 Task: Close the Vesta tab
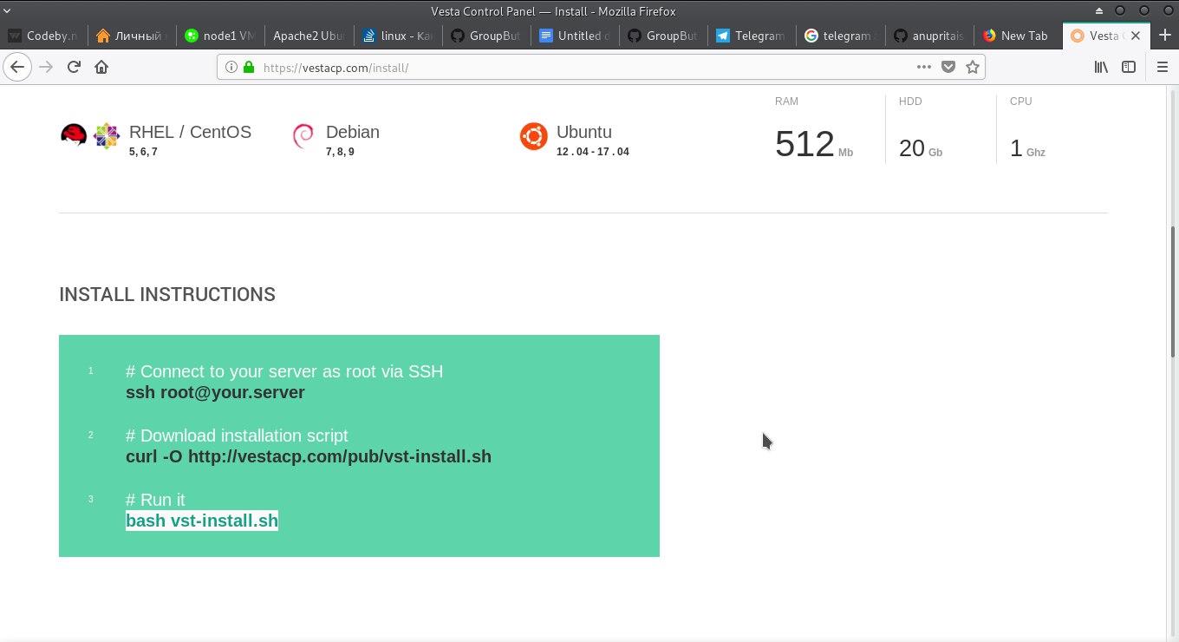pos(1136,36)
